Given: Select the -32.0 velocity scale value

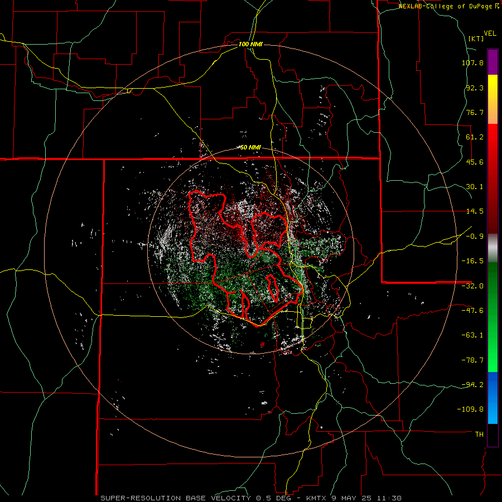Looking at the screenshot, I should (472, 286).
